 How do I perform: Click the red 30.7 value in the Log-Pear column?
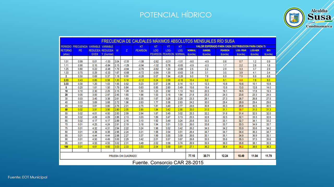click(x=241, y=110)
